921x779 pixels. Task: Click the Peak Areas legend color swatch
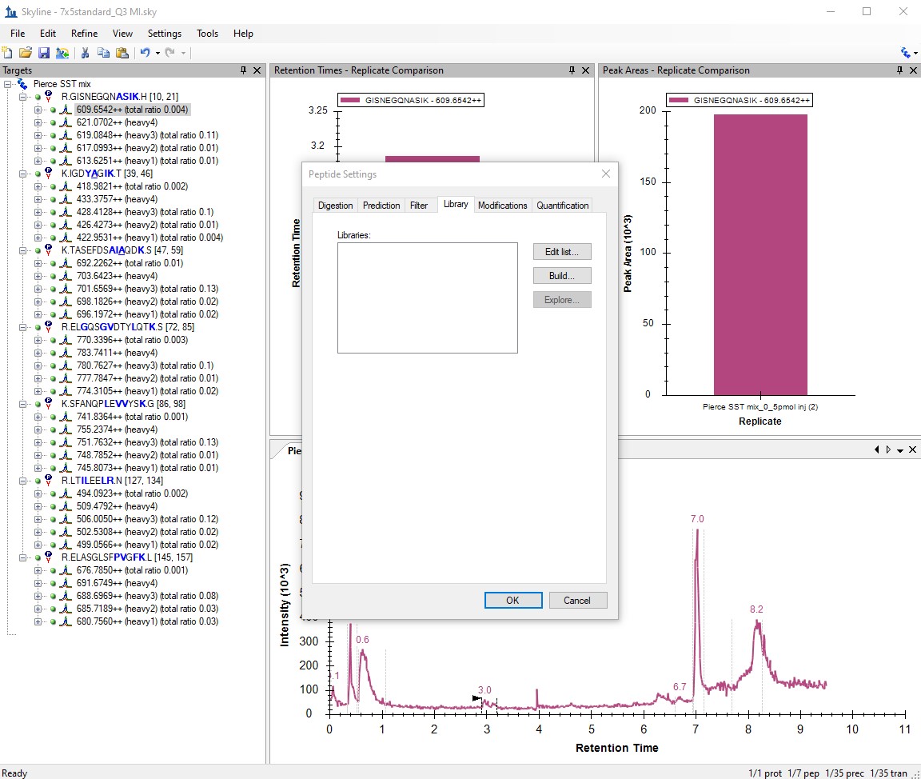coord(679,101)
